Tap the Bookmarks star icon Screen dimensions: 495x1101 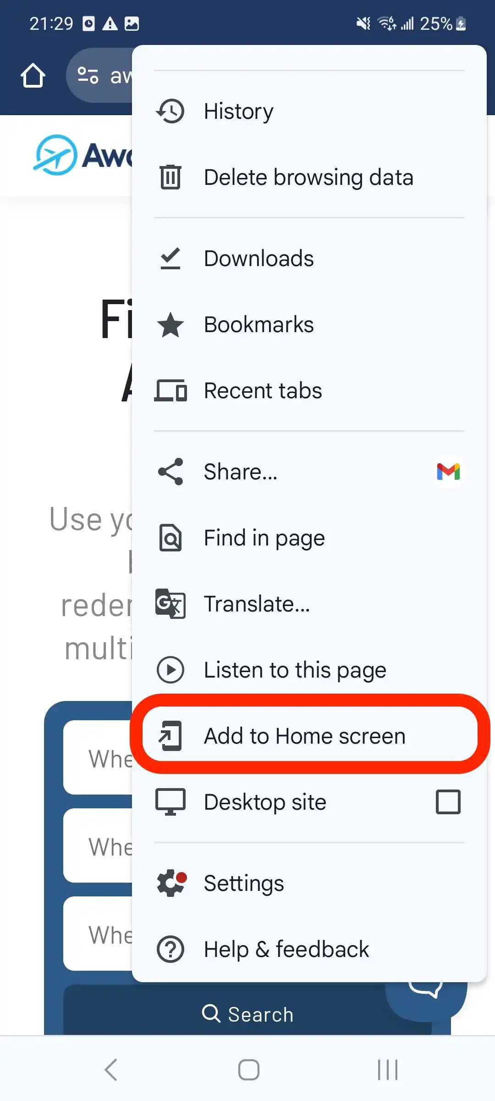[170, 325]
